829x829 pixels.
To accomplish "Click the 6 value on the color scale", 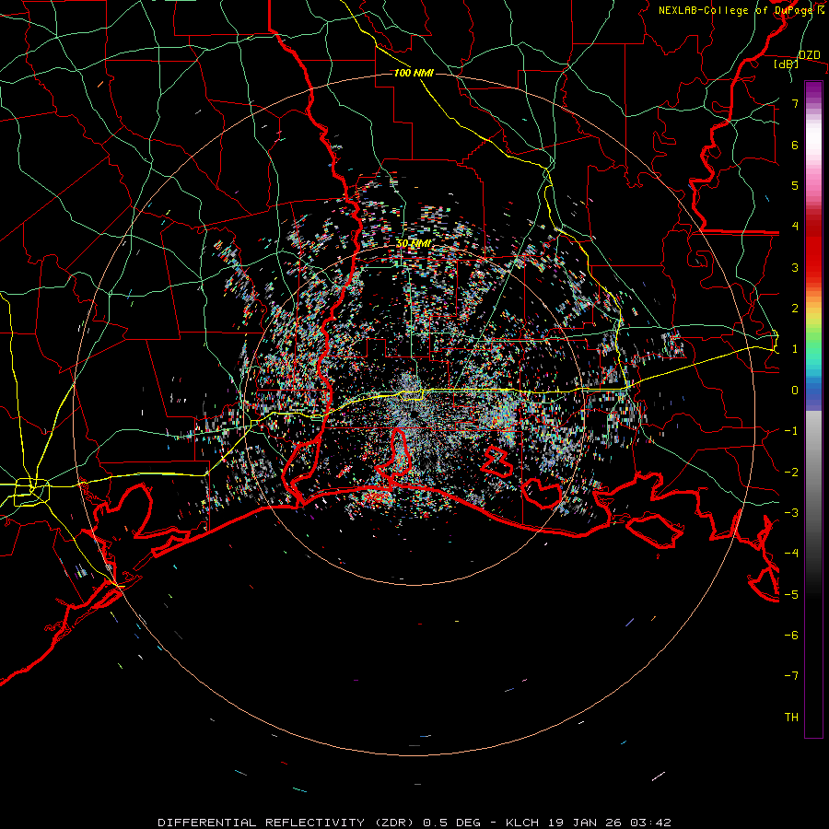I will (x=795, y=145).
